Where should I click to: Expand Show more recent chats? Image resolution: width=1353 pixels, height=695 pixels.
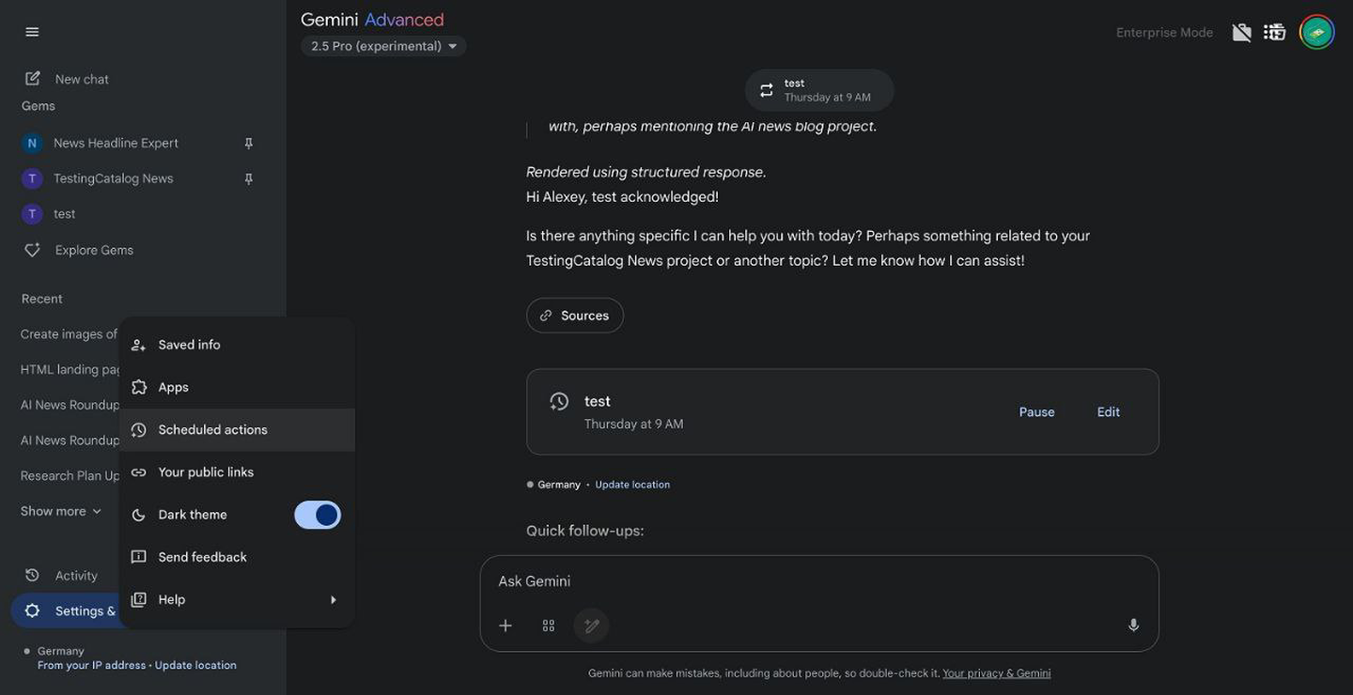tap(61, 511)
